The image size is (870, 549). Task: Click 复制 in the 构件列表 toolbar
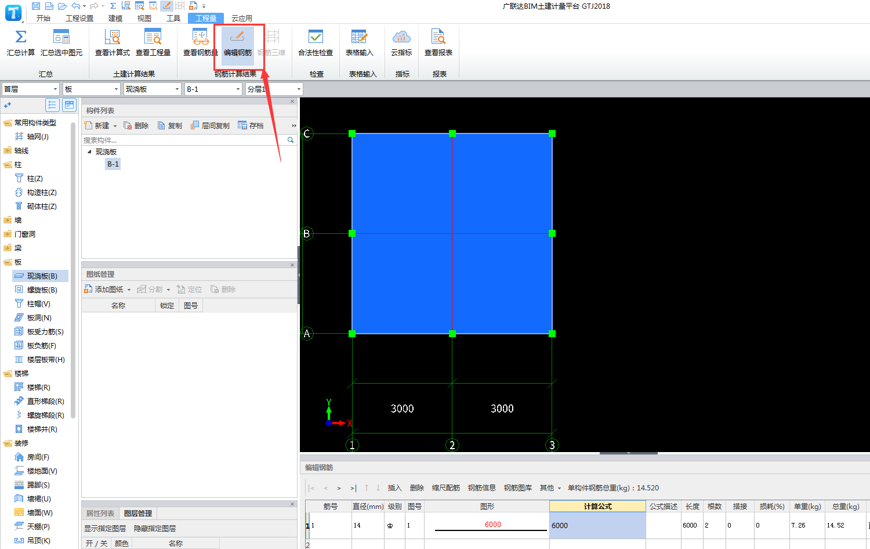(x=170, y=125)
